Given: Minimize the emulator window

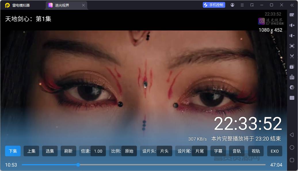Looking at the screenshot, I should coord(262,5).
